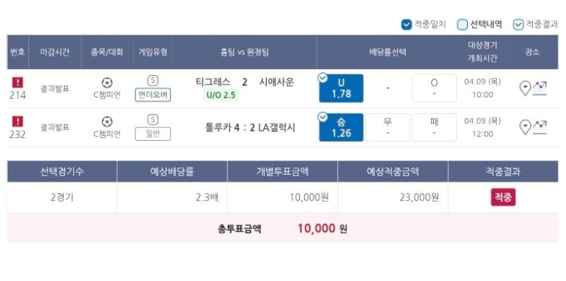
Task: Click the 일반 game type tag
Action: pos(152,134)
